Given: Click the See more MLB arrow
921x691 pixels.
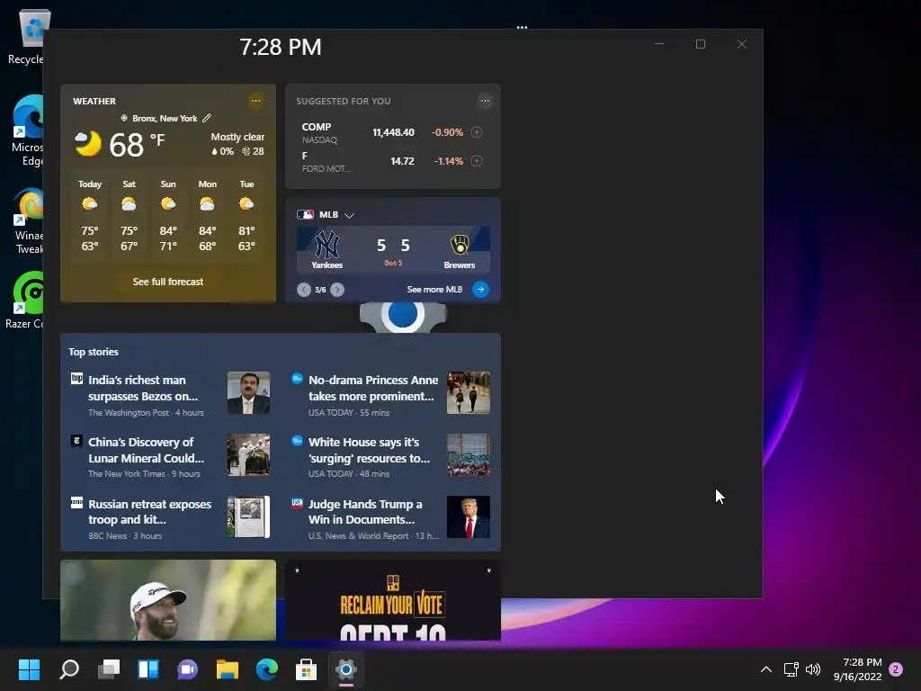Looking at the screenshot, I should [x=480, y=289].
